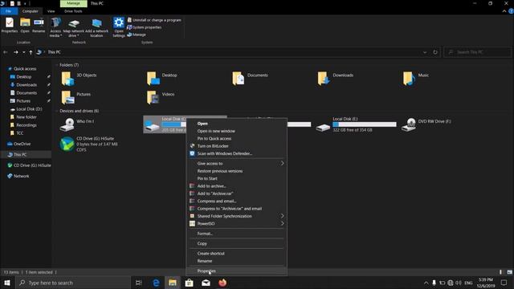This screenshot has height=289, width=514.
Task: Open the Access media ribbon dropdown
Action: [55, 27]
